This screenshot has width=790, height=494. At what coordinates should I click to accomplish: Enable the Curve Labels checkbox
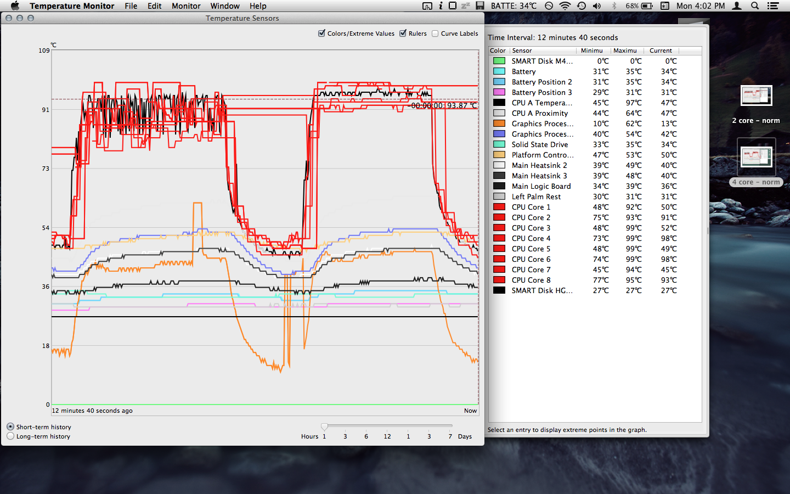[x=435, y=33]
